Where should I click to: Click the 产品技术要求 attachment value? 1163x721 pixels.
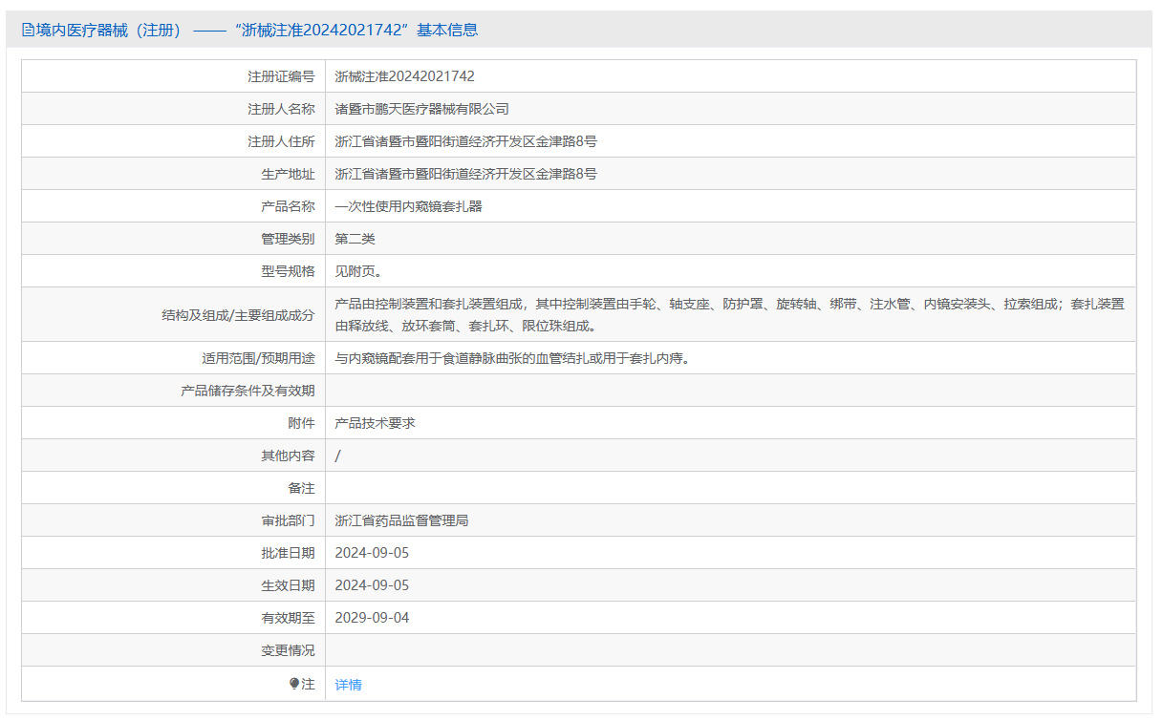coord(376,423)
